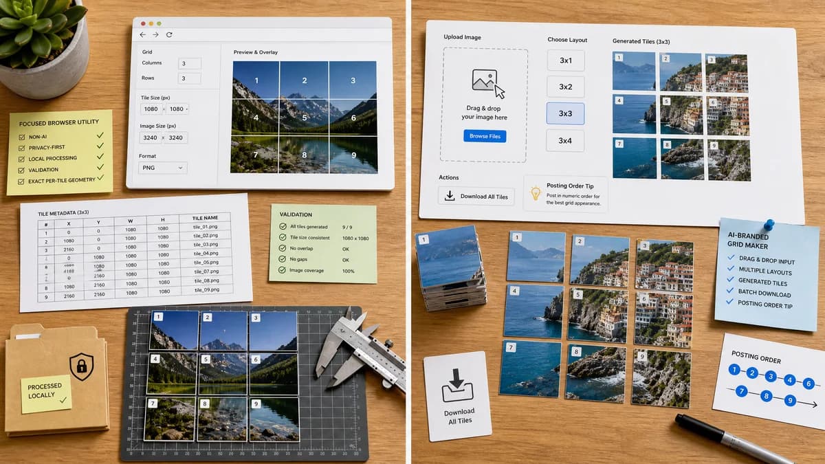Go back with the browser back arrow
The height and width of the screenshot is (464, 825).
click(143, 34)
